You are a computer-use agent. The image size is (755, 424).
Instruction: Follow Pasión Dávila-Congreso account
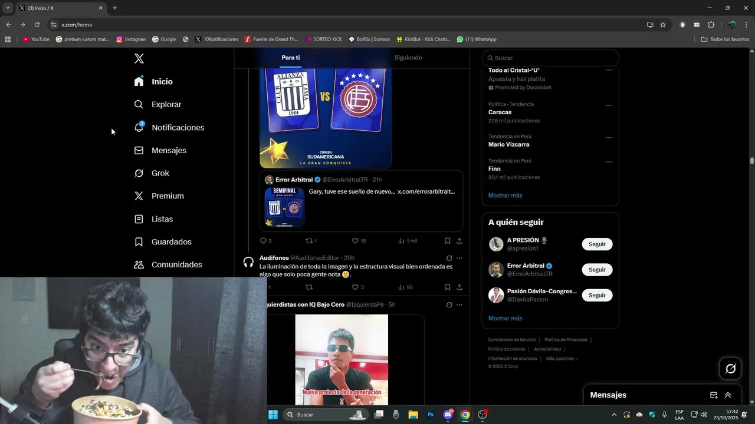coord(597,295)
